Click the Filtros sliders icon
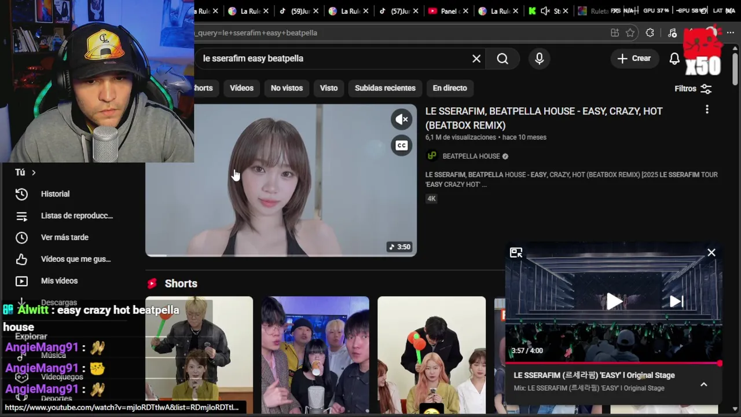741x417 pixels. point(706,89)
